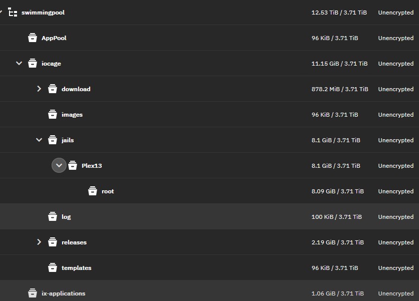Click Unencrypted status for AppPool
The height and width of the screenshot is (301, 419).
click(396, 38)
